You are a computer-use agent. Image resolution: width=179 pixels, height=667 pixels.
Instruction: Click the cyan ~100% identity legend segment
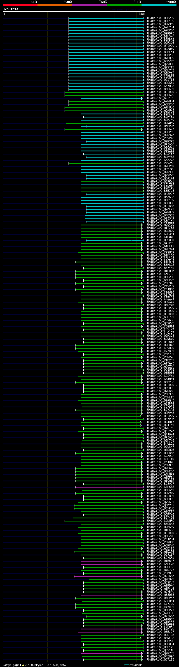click(x=159, y=5)
